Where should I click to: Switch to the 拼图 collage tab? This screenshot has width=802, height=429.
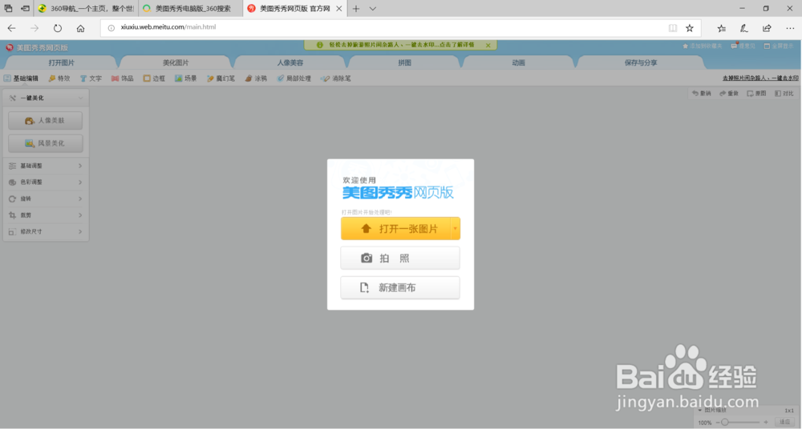click(x=404, y=62)
